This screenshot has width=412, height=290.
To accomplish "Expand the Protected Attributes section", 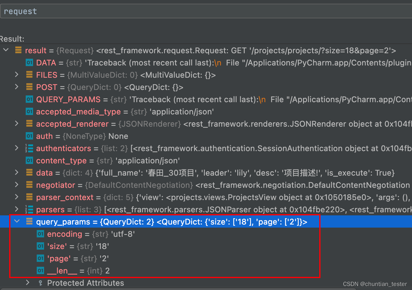I will [x=27, y=283].
